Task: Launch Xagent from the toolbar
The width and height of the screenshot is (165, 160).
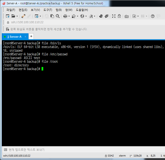Action: point(106,16)
